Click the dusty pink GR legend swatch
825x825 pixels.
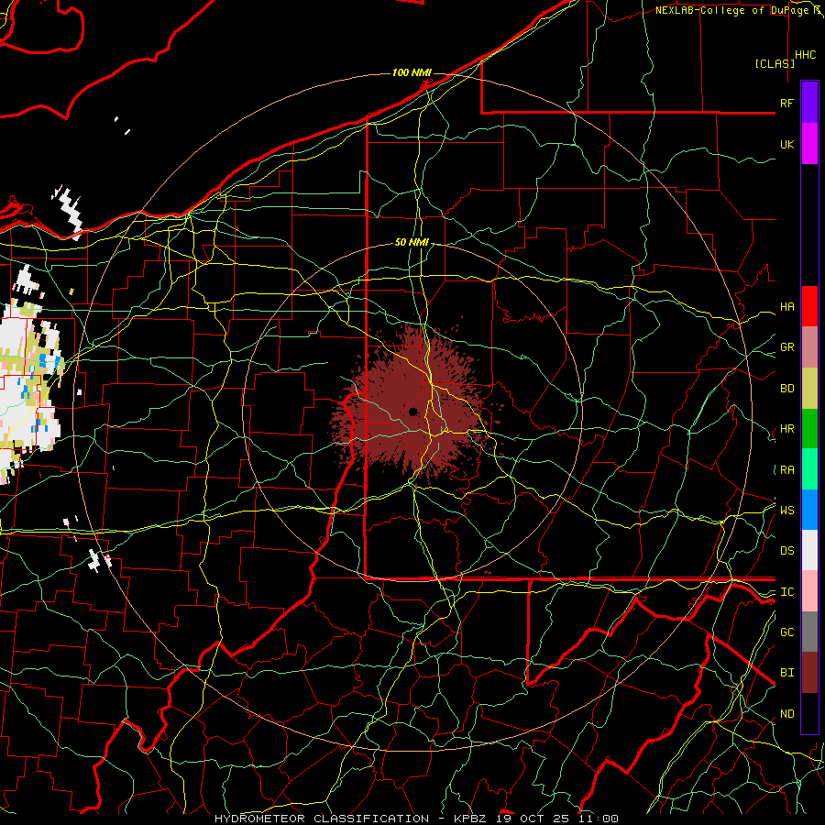809,347
